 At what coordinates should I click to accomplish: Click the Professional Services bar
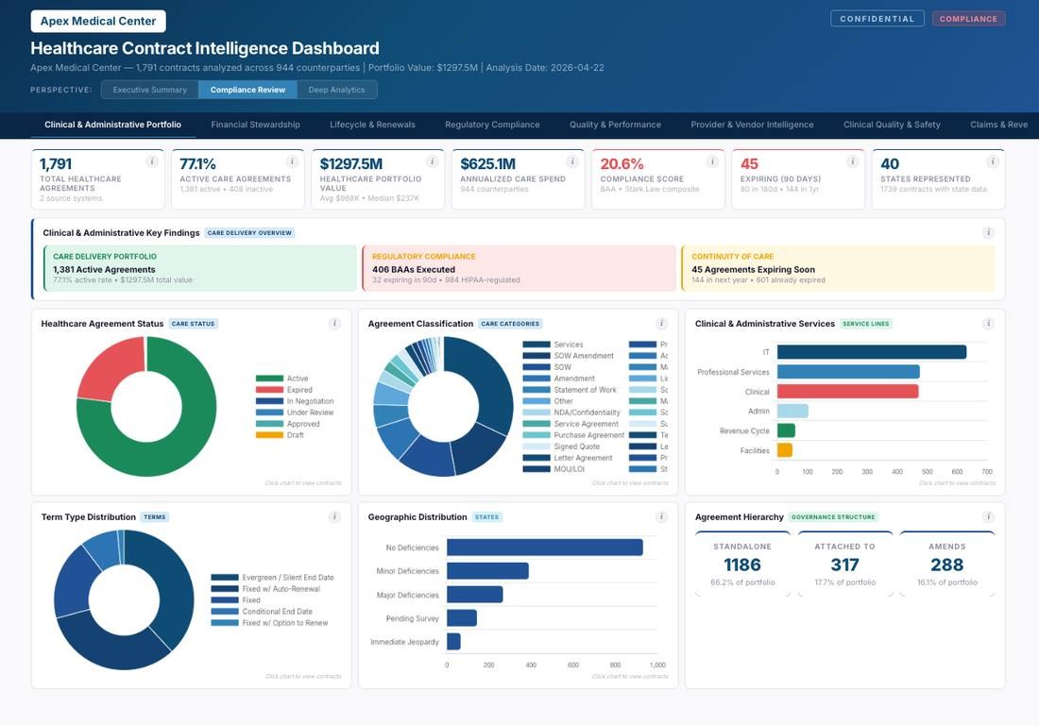point(848,371)
